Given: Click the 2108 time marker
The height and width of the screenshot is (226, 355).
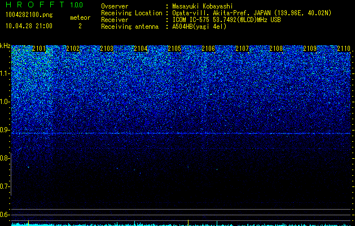Looking at the screenshot, I should (x=276, y=49).
